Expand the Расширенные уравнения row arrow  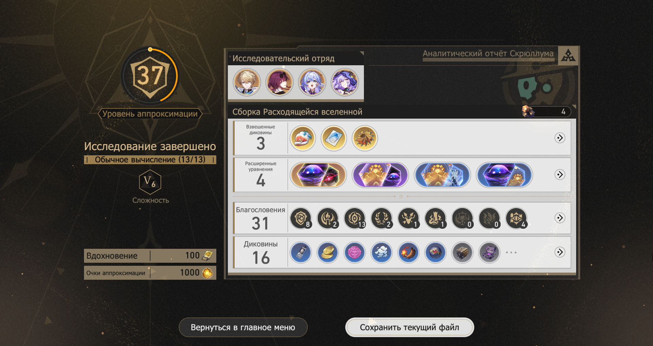(x=560, y=174)
